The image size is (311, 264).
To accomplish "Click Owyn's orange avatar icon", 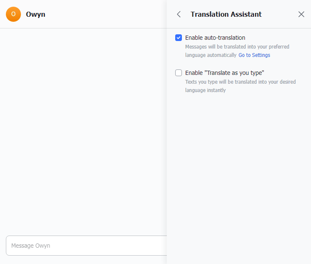I will [13, 14].
